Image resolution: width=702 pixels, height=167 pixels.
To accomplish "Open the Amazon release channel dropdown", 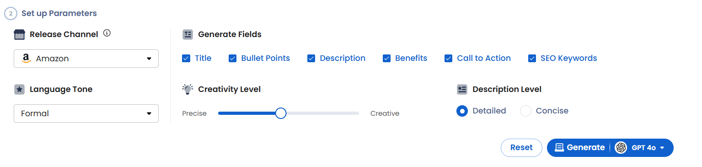I will [86, 59].
